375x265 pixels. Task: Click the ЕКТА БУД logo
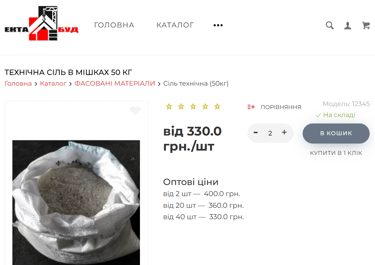[42, 23]
